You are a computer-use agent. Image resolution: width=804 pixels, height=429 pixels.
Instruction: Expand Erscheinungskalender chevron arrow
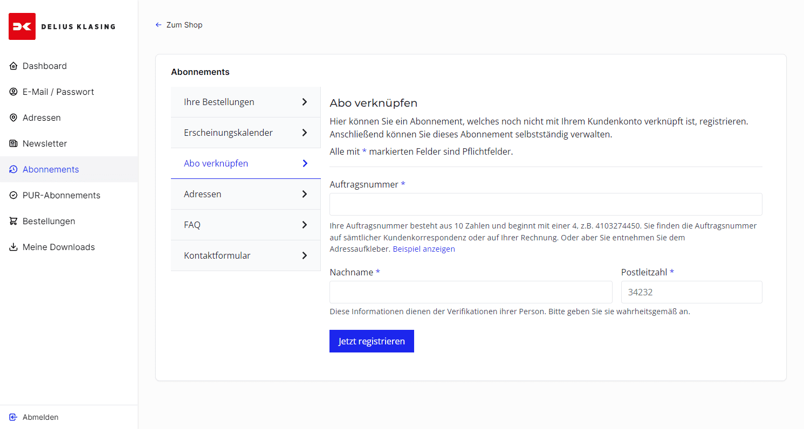tap(305, 133)
